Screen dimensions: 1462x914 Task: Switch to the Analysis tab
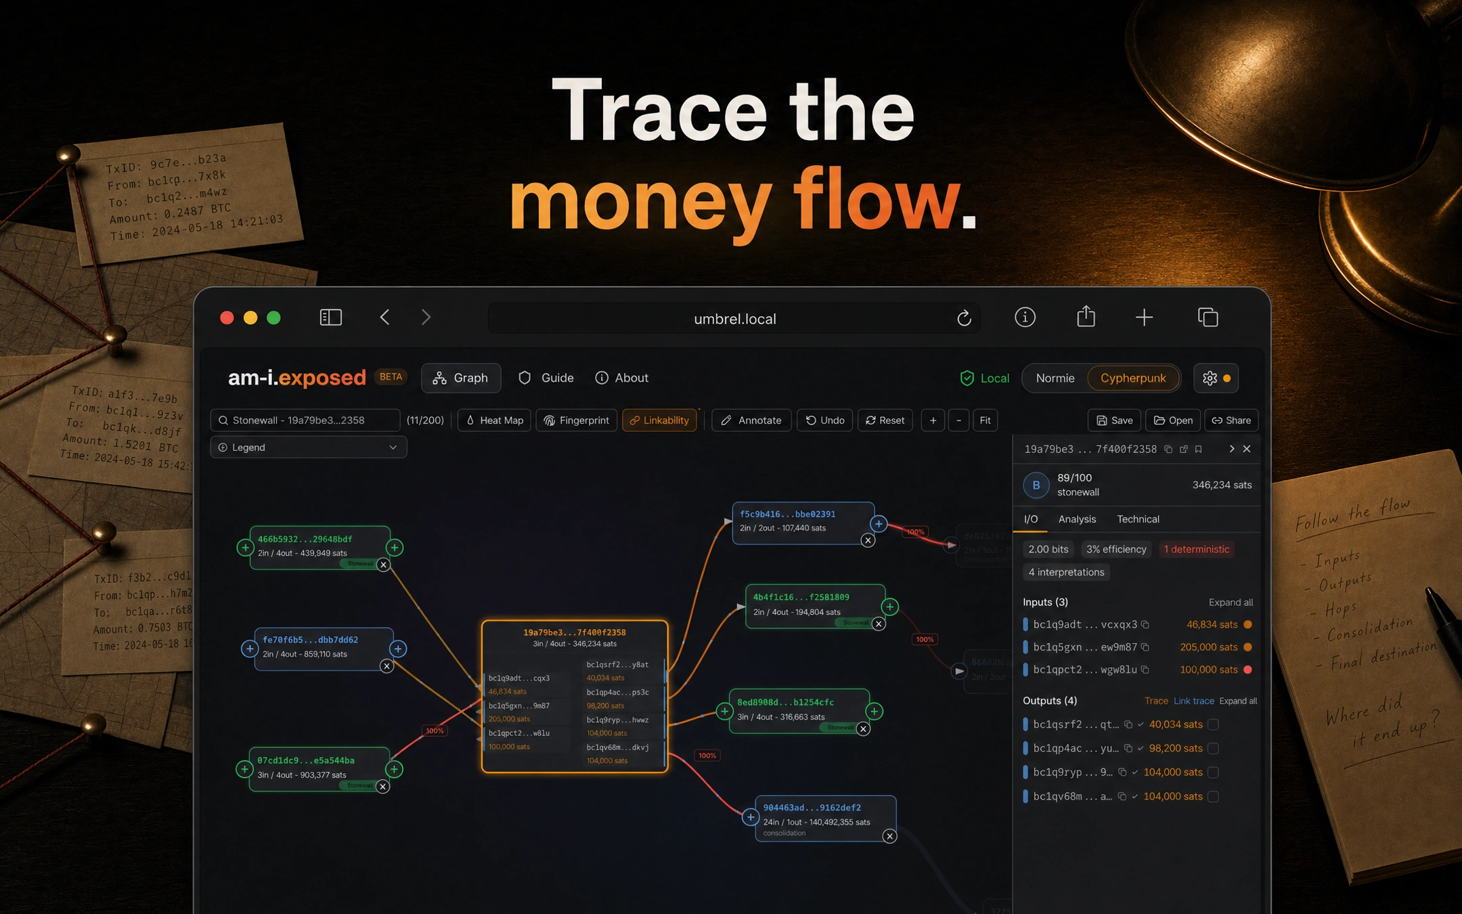1077,519
